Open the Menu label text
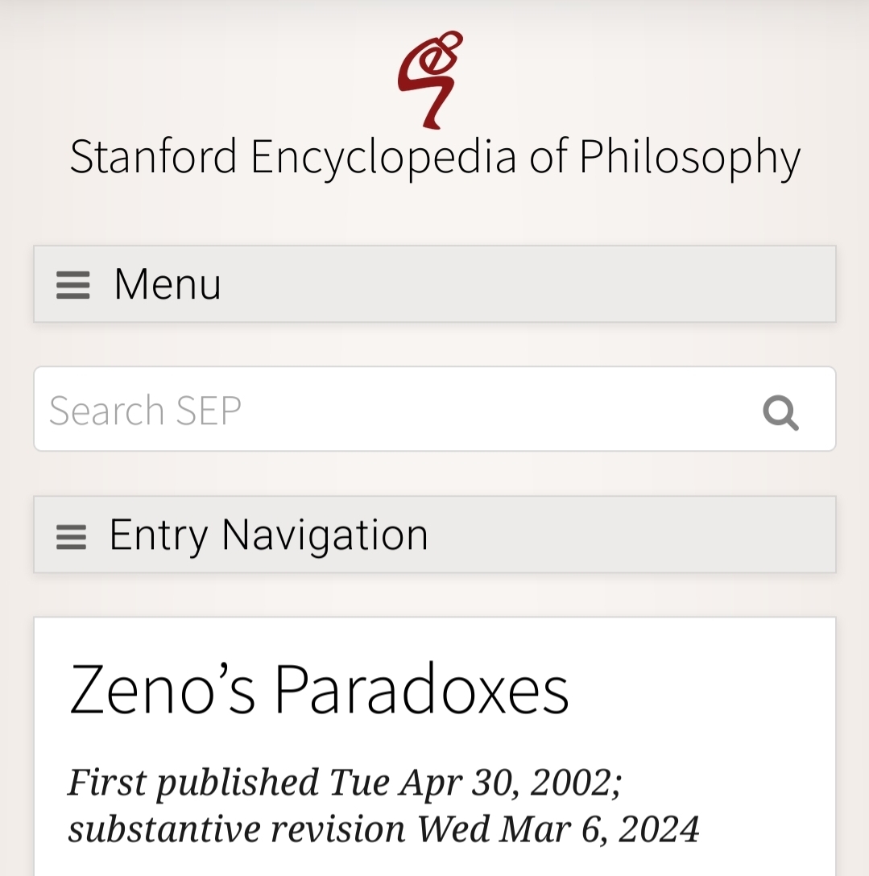This screenshot has height=876, width=869. pyautogui.click(x=168, y=284)
